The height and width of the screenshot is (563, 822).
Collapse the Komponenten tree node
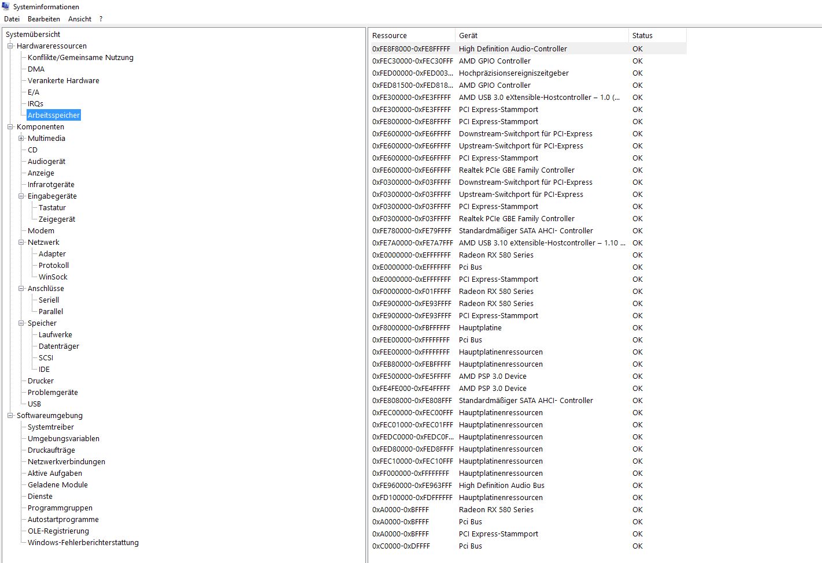tap(10, 126)
